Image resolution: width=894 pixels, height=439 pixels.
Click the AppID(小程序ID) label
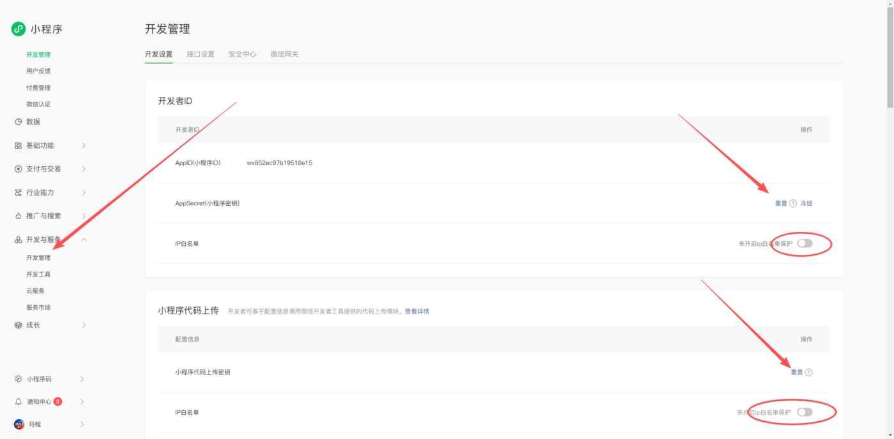(x=198, y=163)
